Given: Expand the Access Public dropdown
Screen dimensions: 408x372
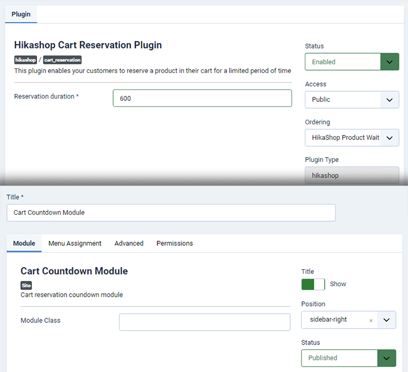Looking at the screenshot, I should (352, 100).
